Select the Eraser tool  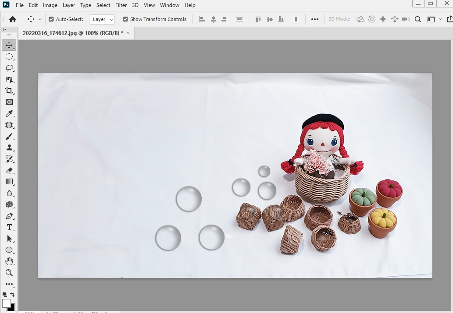click(x=9, y=170)
